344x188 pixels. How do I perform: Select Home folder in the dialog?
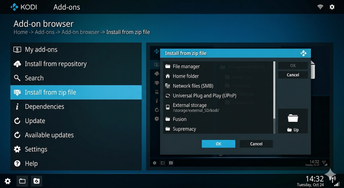point(218,76)
